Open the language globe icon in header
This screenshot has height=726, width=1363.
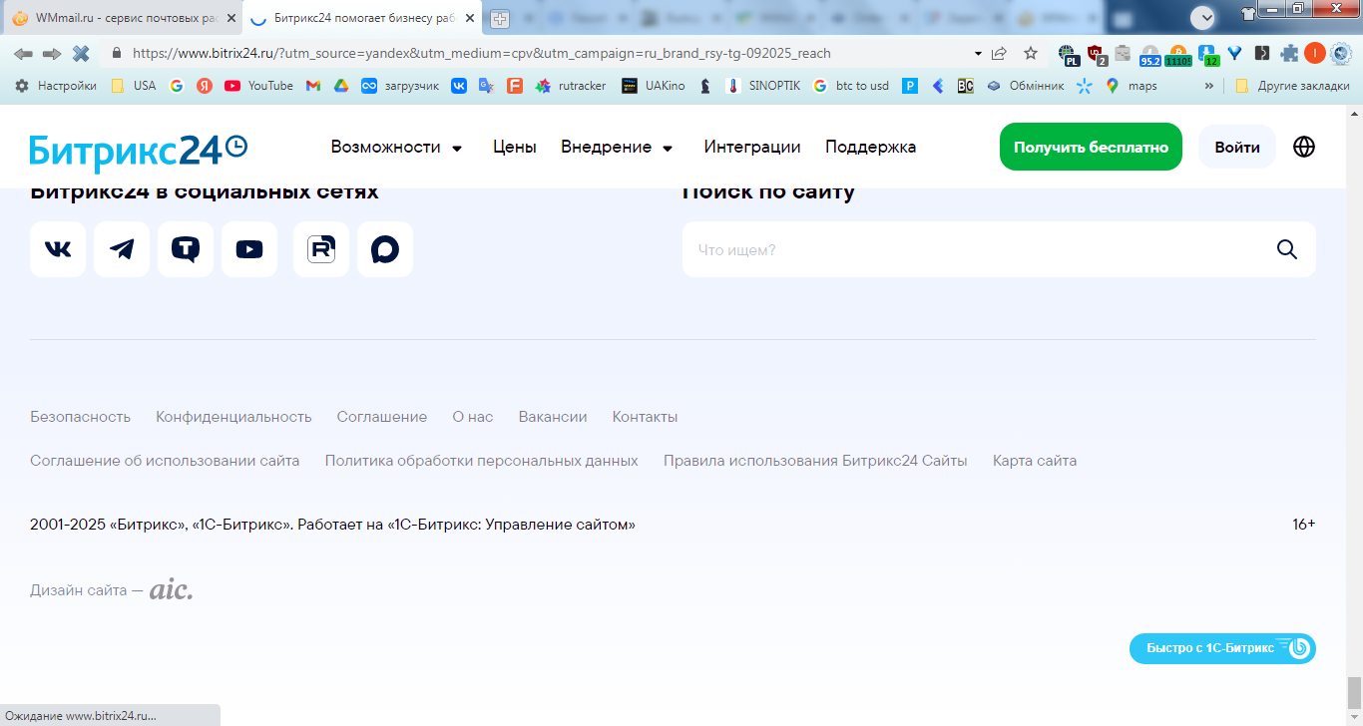(1304, 147)
